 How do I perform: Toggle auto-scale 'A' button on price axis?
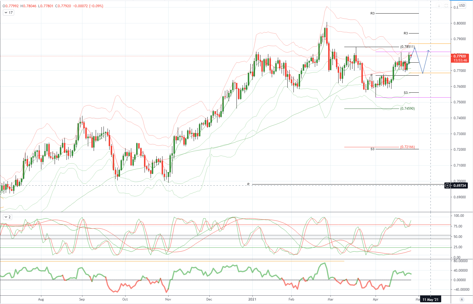point(462,299)
